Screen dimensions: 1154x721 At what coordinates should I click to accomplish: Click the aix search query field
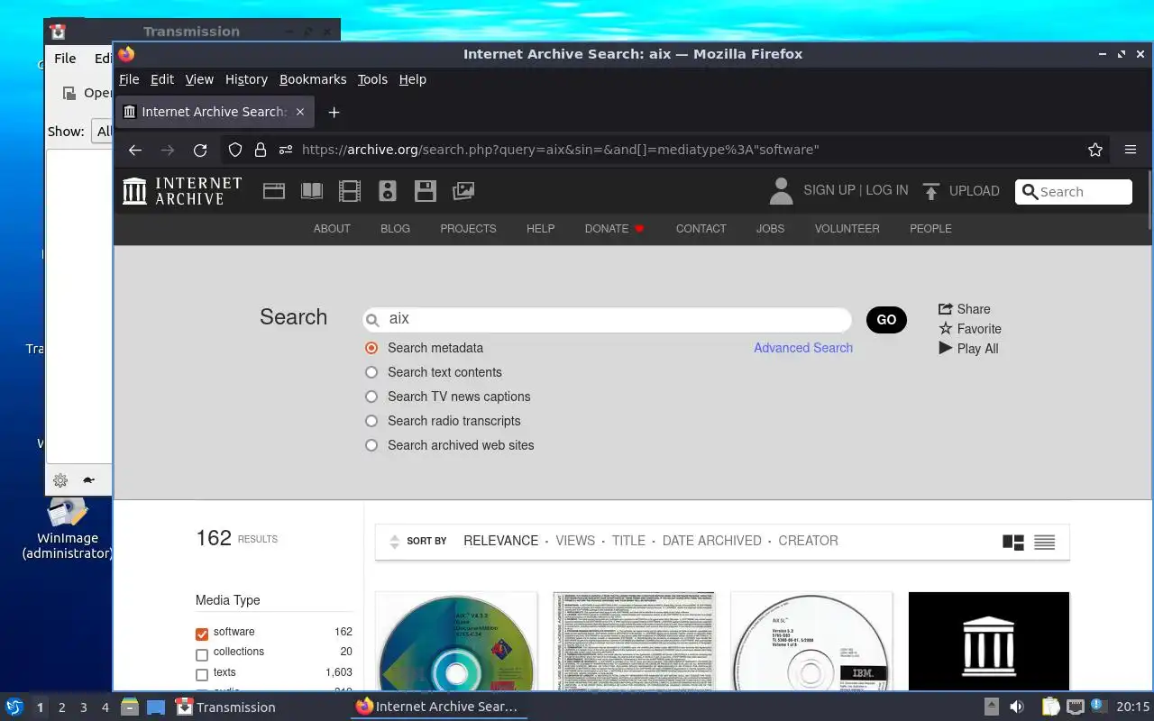point(607,319)
